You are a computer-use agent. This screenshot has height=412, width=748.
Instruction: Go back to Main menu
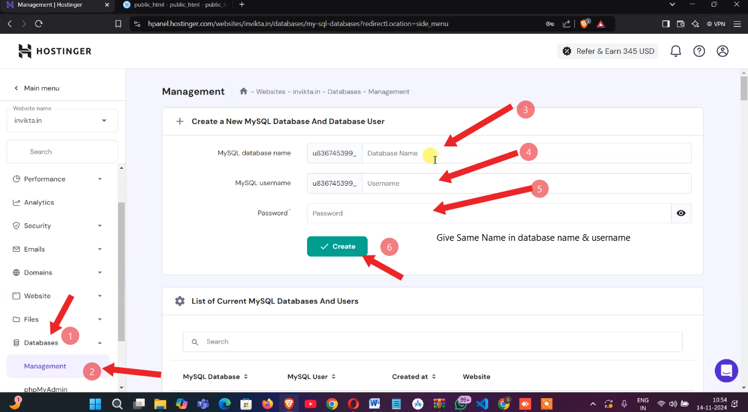click(37, 88)
